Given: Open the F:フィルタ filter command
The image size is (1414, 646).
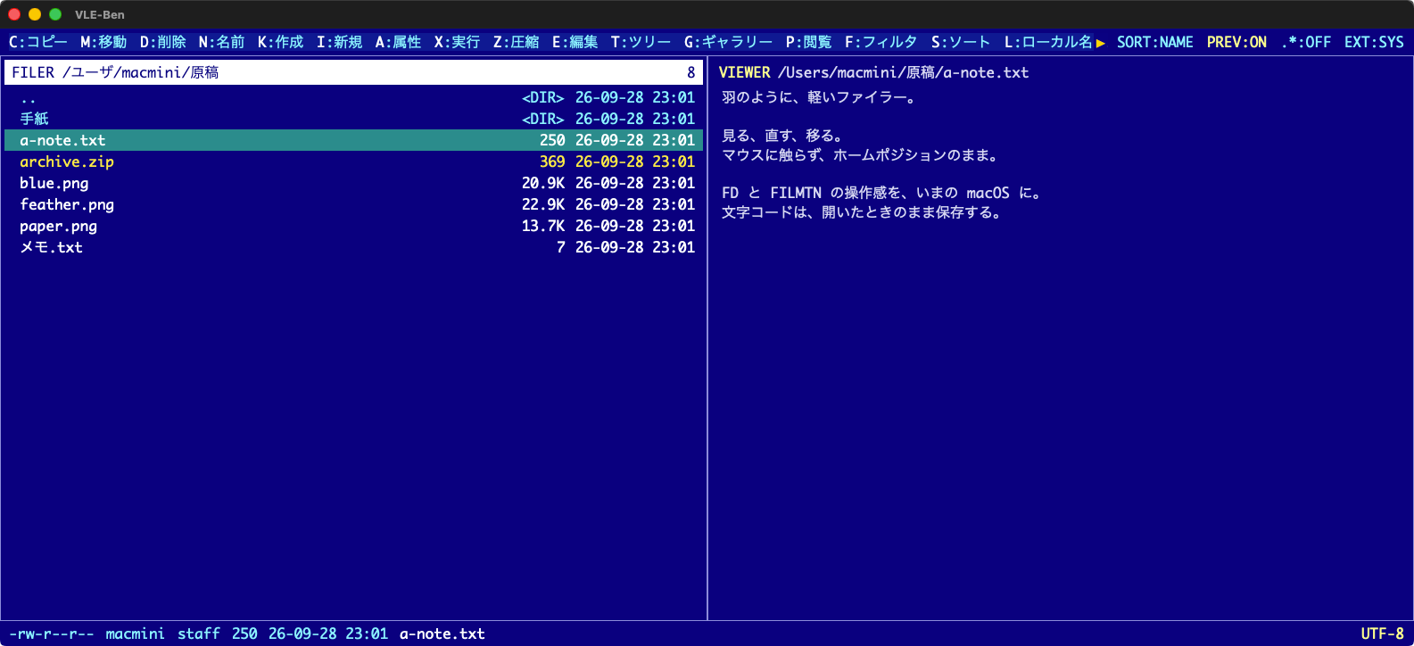Looking at the screenshot, I should pyautogui.click(x=881, y=42).
